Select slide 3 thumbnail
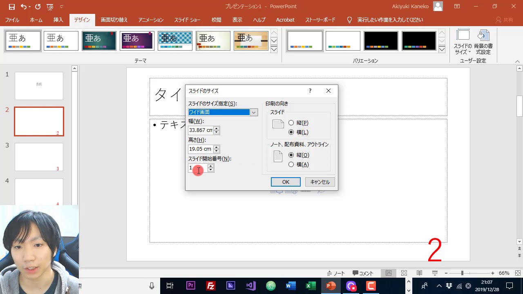 click(x=38, y=157)
